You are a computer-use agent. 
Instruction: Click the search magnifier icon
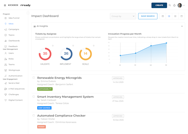point(170,5)
